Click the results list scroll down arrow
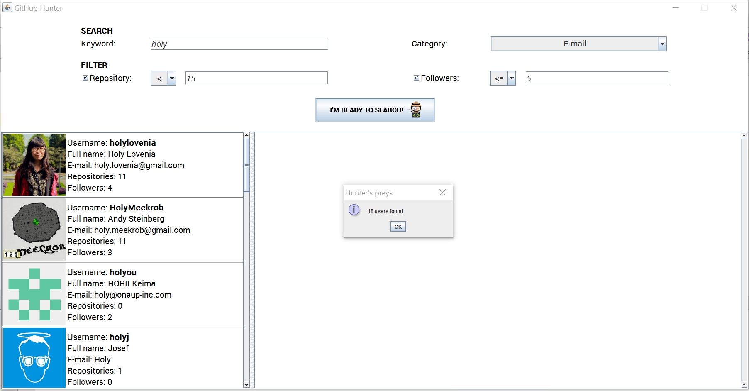The width and height of the screenshot is (749, 391). pos(246,385)
